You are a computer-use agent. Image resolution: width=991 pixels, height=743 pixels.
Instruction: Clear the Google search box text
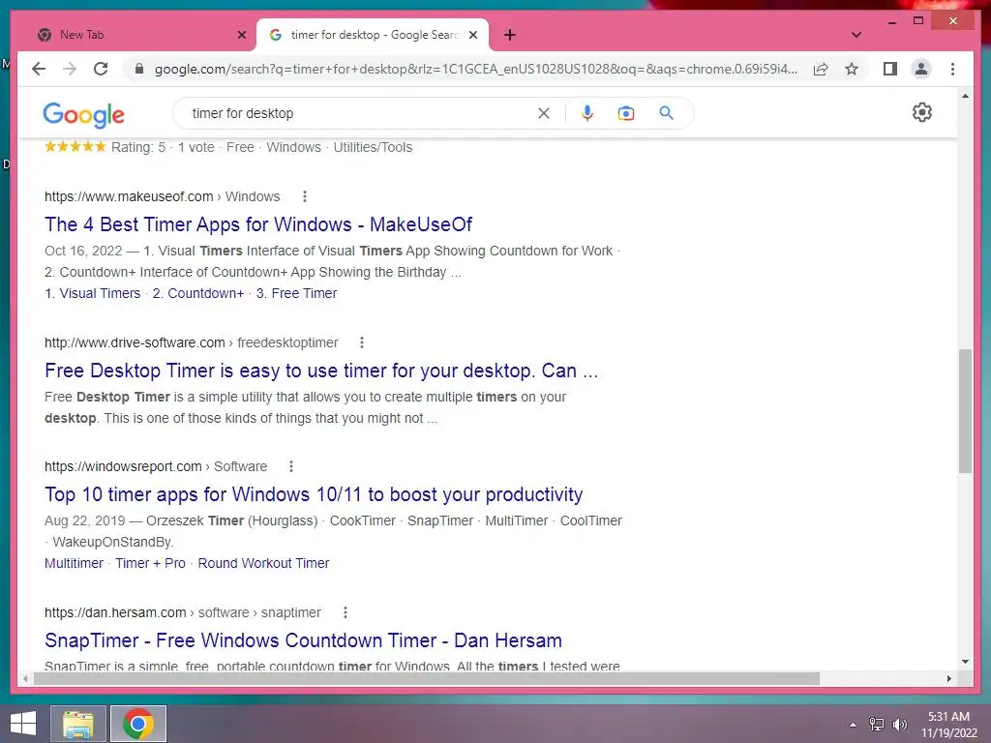coord(544,113)
